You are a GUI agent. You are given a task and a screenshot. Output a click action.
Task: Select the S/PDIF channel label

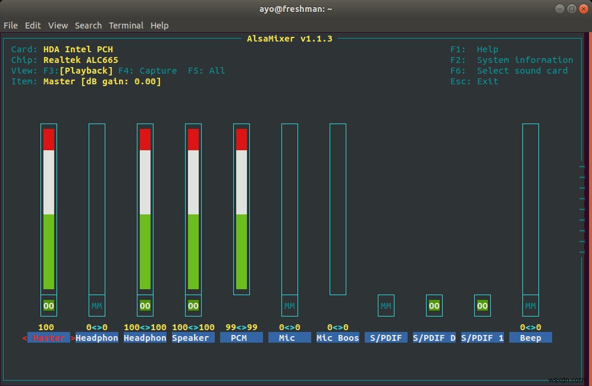pyautogui.click(x=386, y=337)
